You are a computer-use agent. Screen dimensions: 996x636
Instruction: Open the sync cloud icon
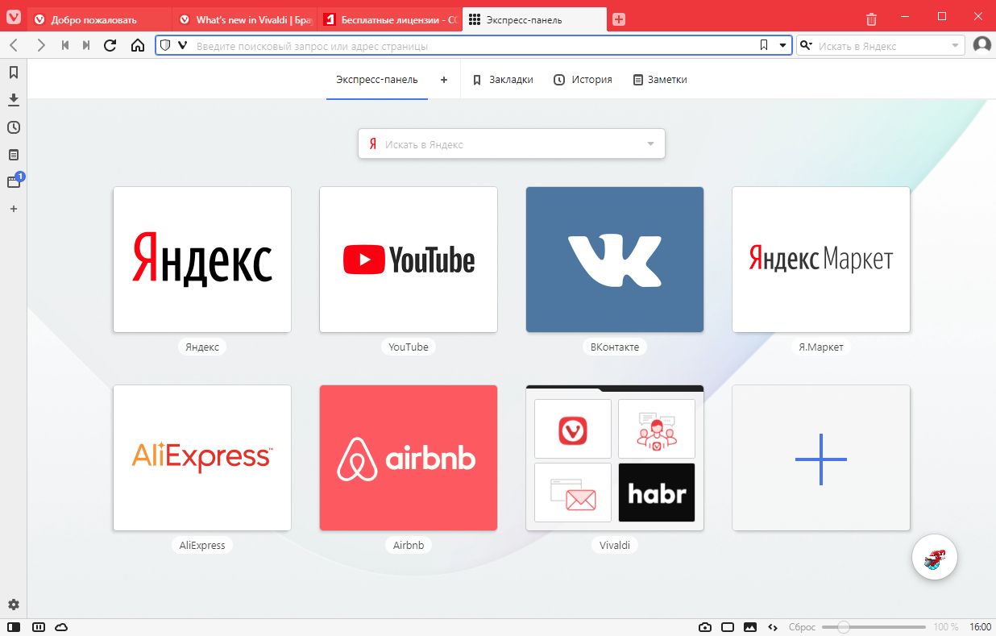point(61,627)
